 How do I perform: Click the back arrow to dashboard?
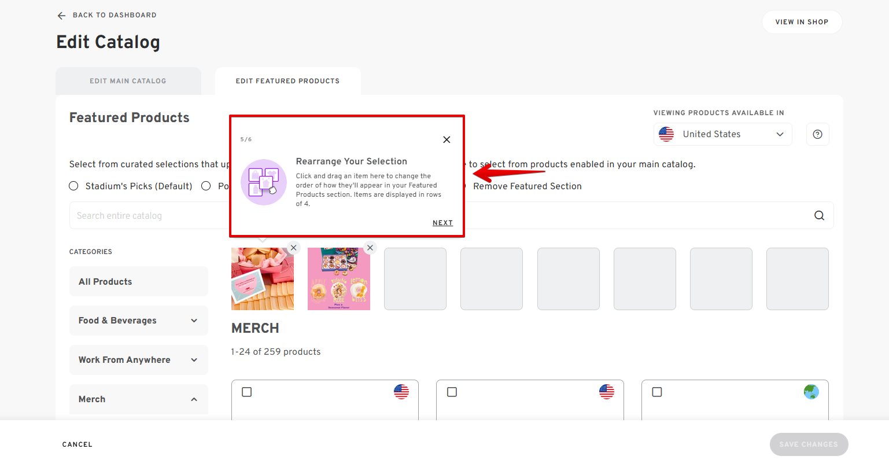click(x=61, y=16)
